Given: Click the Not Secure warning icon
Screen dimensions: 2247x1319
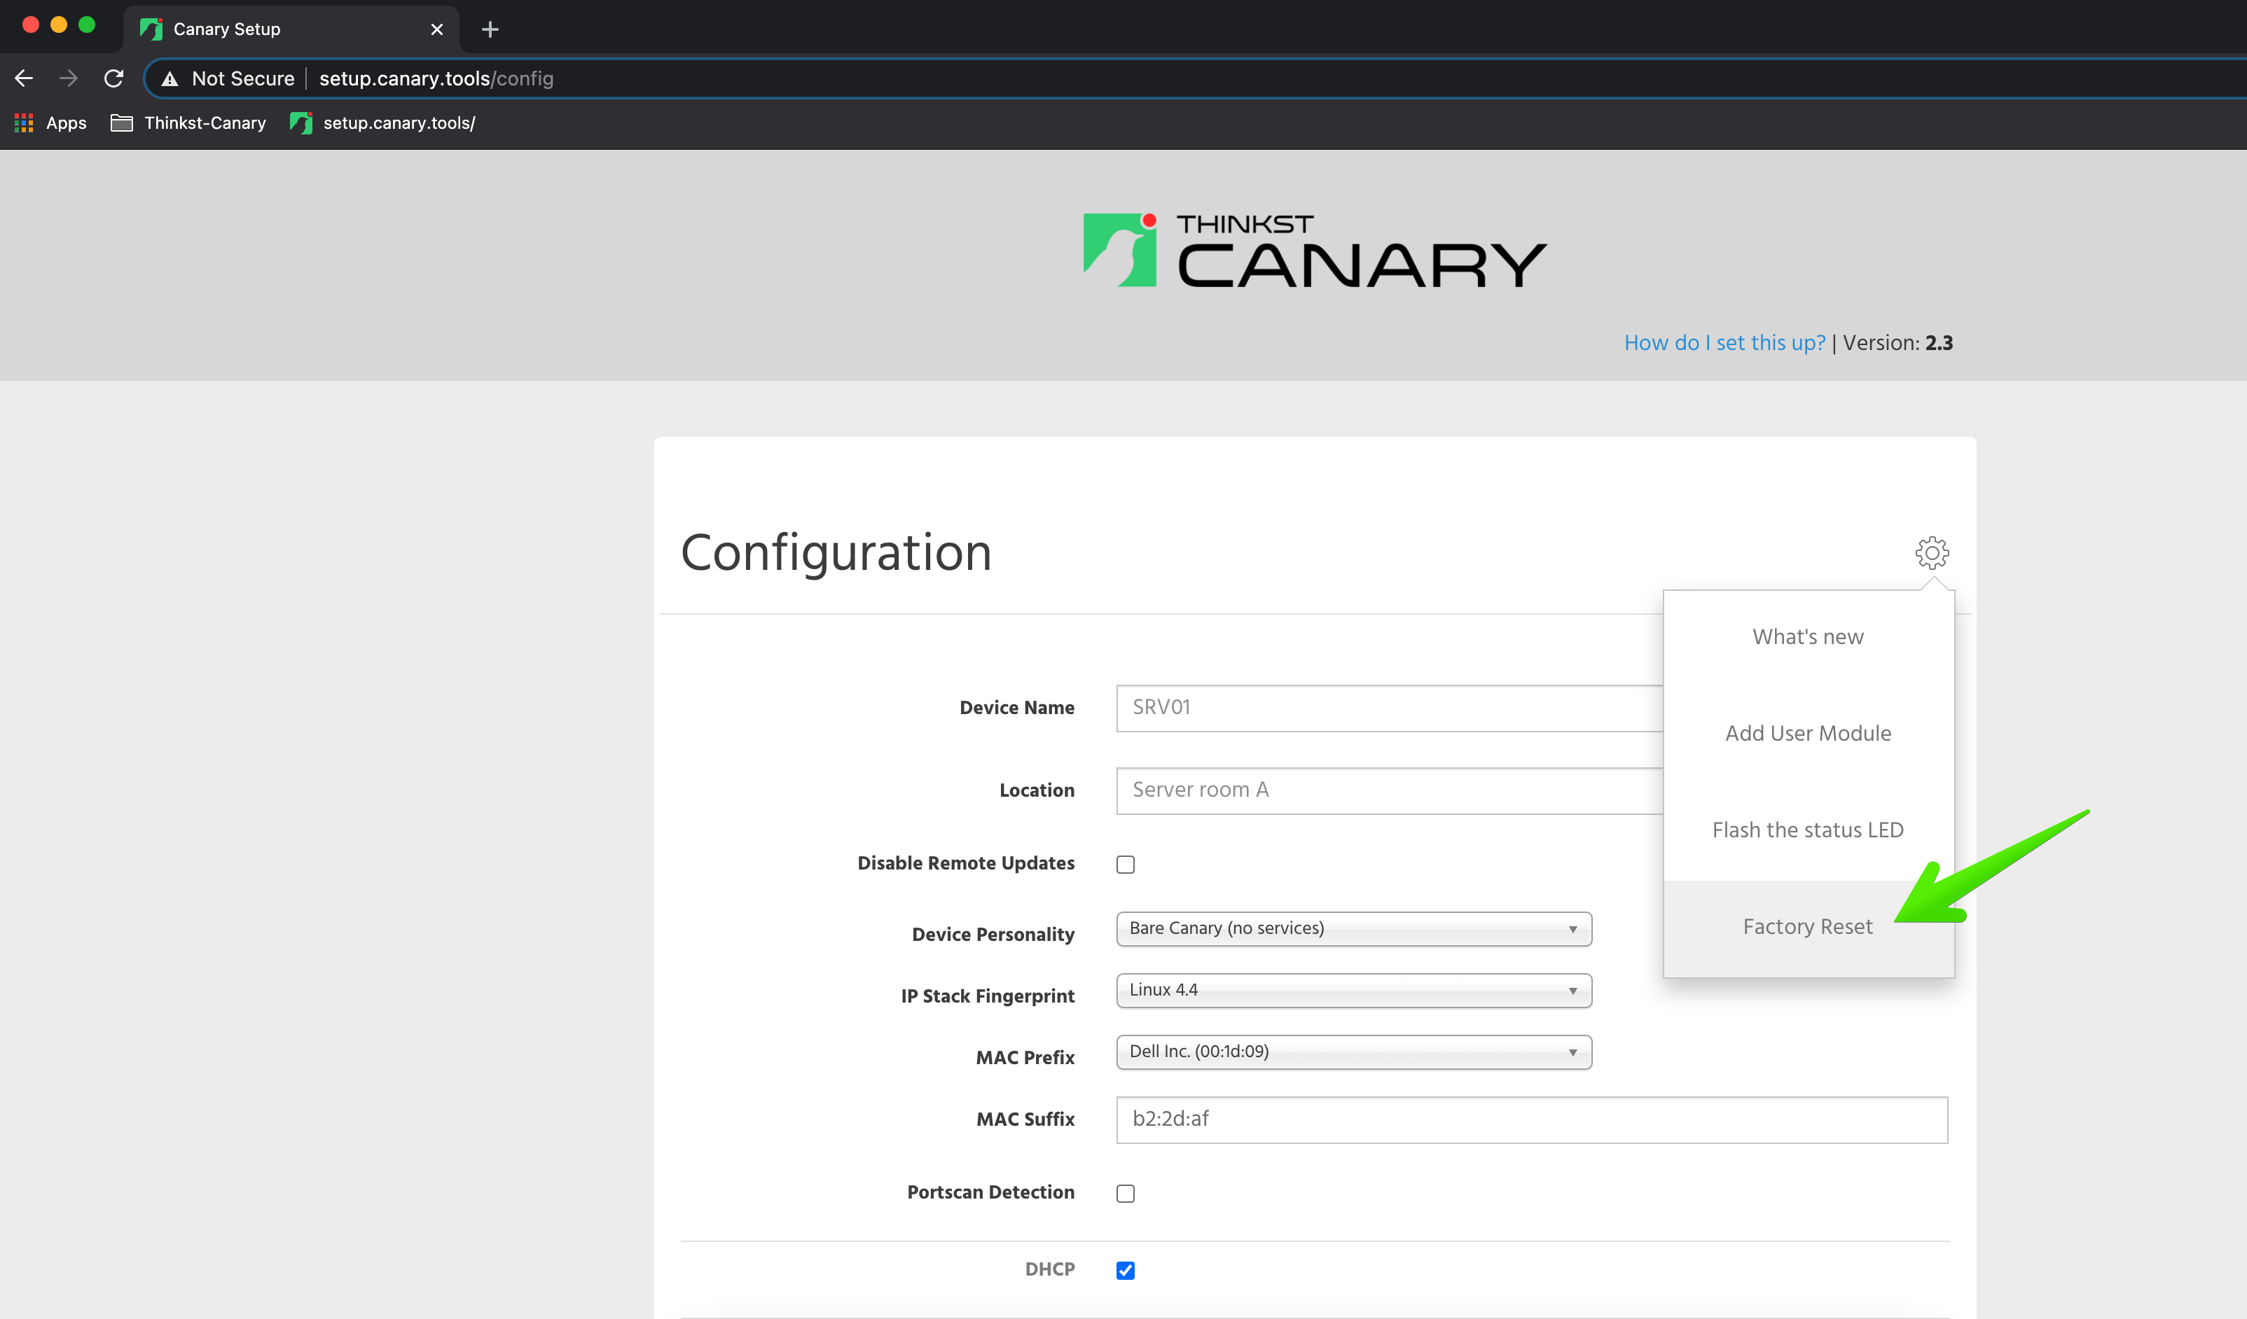Looking at the screenshot, I should (170, 78).
